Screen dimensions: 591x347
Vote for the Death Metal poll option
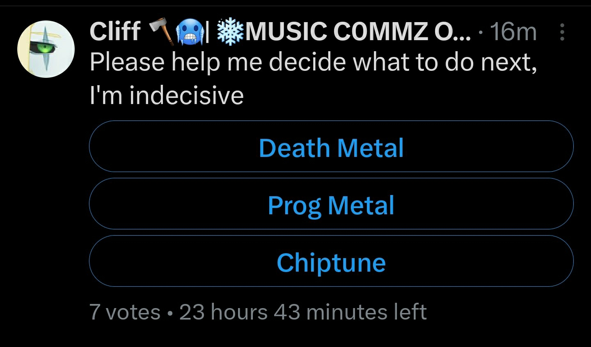(x=331, y=146)
